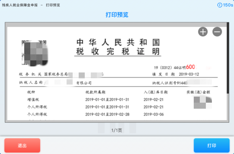
Task: Click the 填发日期 2019-03-12 value
Action: click(x=189, y=74)
